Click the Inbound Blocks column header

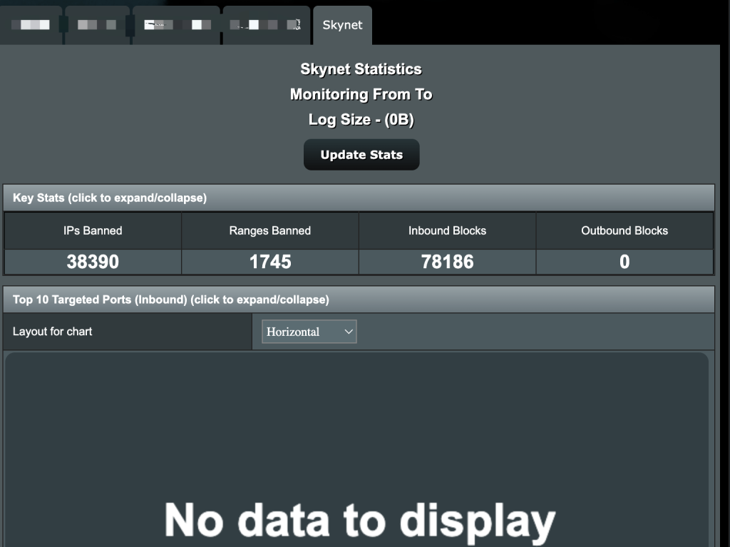click(x=448, y=230)
